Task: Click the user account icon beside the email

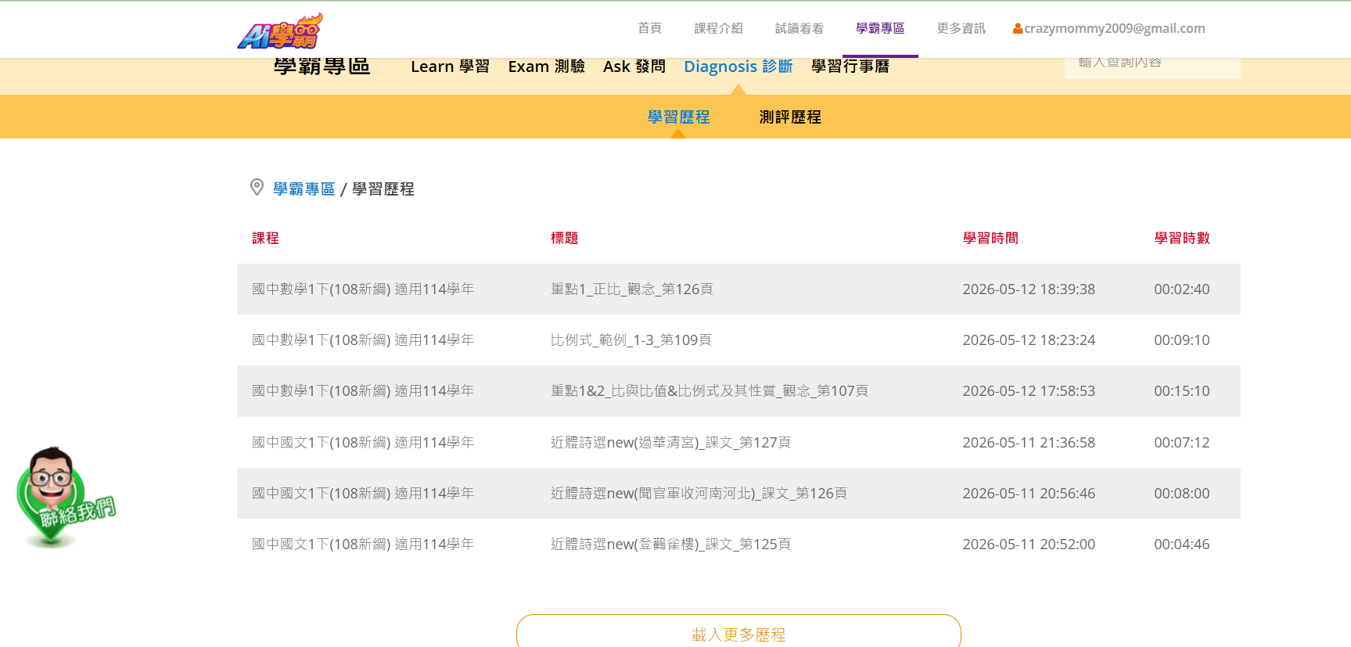Action: pyautogui.click(x=1018, y=29)
